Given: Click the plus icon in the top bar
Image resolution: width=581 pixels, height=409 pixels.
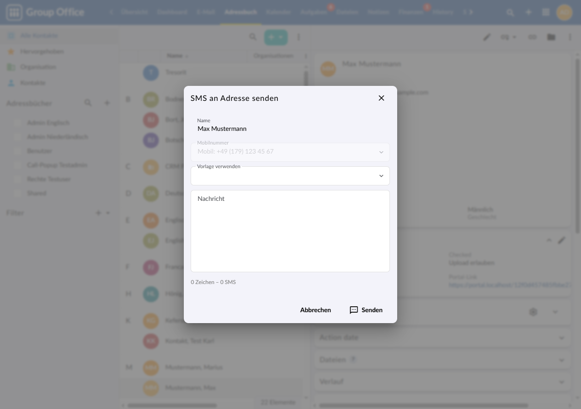Looking at the screenshot, I should pyautogui.click(x=528, y=12).
